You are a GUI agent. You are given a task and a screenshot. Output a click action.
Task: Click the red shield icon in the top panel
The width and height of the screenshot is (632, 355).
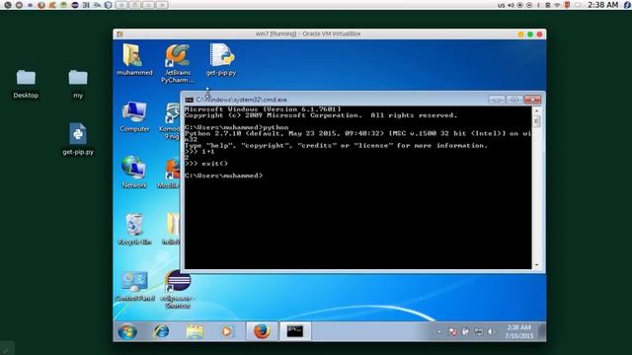(567, 5)
